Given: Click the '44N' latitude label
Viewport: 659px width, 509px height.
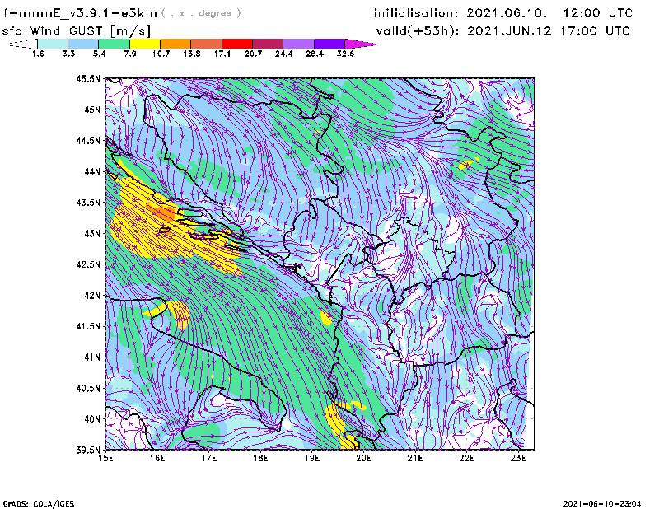Looking at the screenshot, I should 92,172.
